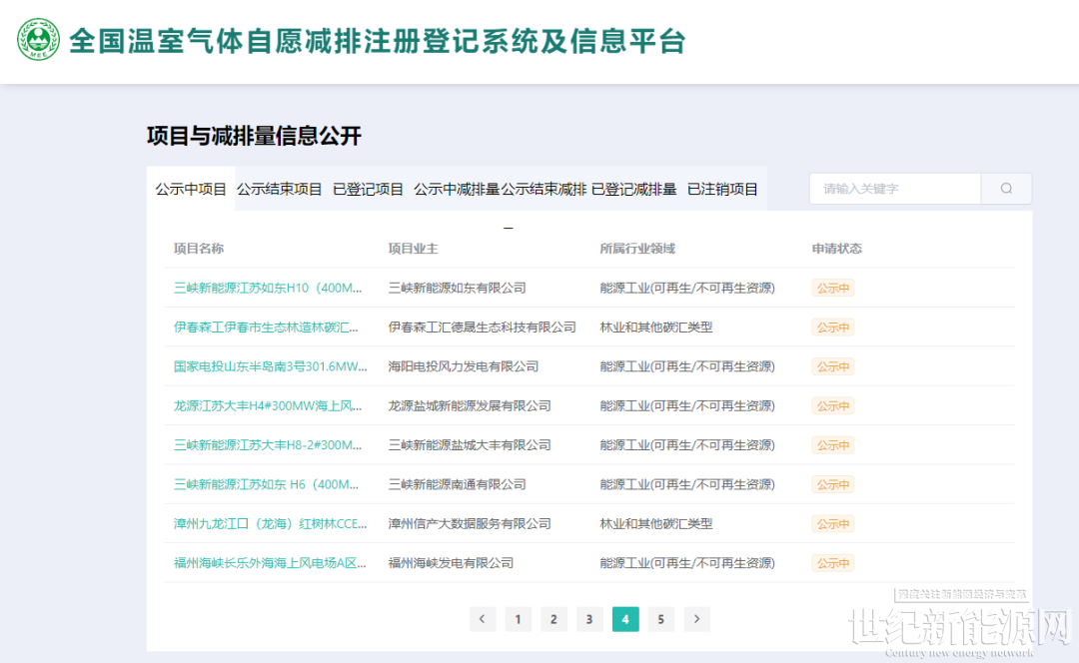Click 项目与减排量信息公开 page heading
The width and height of the screenshot is (1079, 663).
[254, 136]
